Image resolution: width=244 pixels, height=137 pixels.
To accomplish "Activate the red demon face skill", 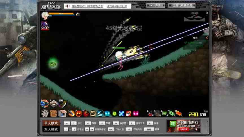I will click(x=79, y=114).
